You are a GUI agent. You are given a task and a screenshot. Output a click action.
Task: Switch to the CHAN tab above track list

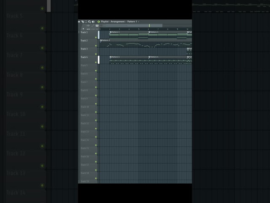(x=93, y=29)
